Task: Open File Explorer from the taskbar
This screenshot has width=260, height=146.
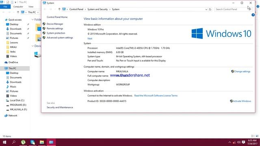Action: pos(42,142)
